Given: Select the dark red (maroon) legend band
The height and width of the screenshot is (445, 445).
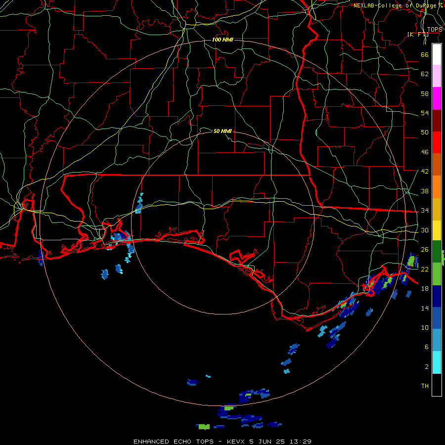Looking at the screenshot, I should (x=437, y=121).
